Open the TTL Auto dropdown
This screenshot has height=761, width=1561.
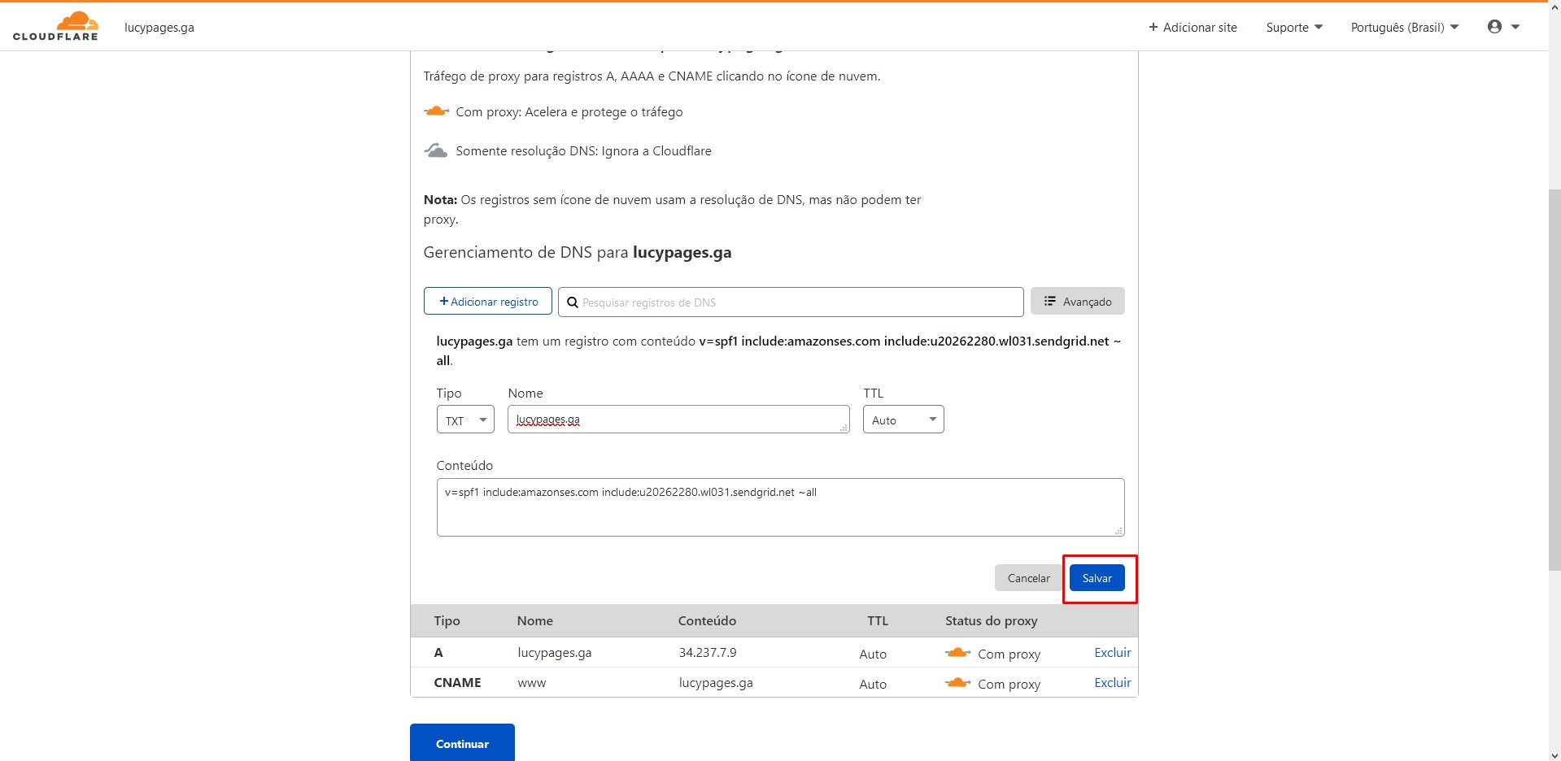[904, 420]
